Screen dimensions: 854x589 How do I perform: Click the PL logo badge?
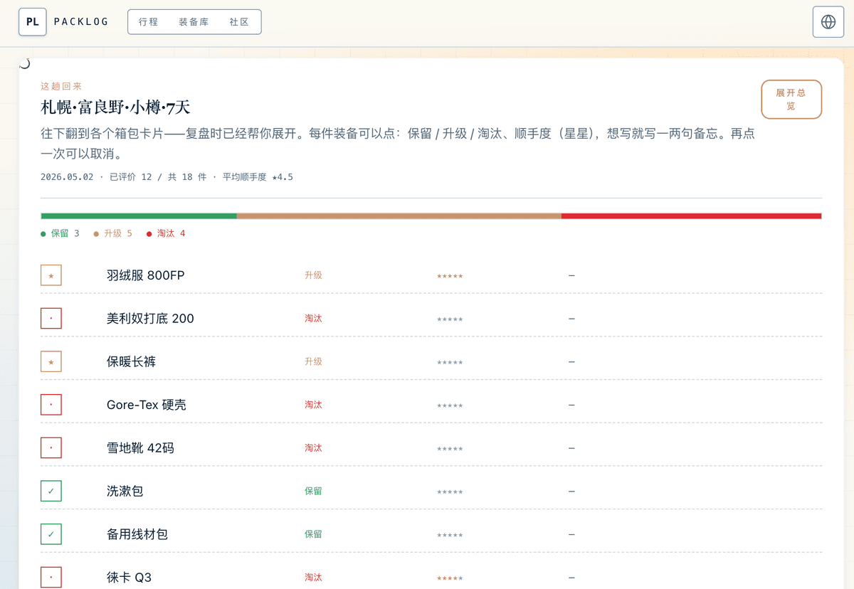pyautogui.click(x=33, y=22)
